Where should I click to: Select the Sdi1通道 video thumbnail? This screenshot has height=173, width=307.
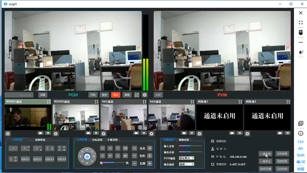click(123, 118)
